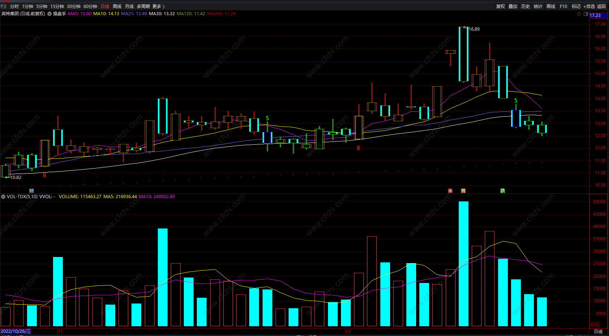The image size is (609, 336).
Task: Click the MA21: 13.49 label
Action: click(134, 14)
